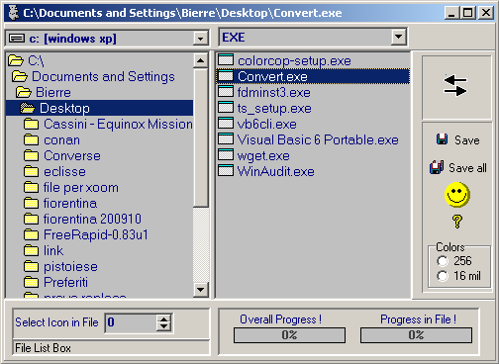Screen dimensions: 499x364
Task: Open the drive selection dropdown
Action: [200, 39]
